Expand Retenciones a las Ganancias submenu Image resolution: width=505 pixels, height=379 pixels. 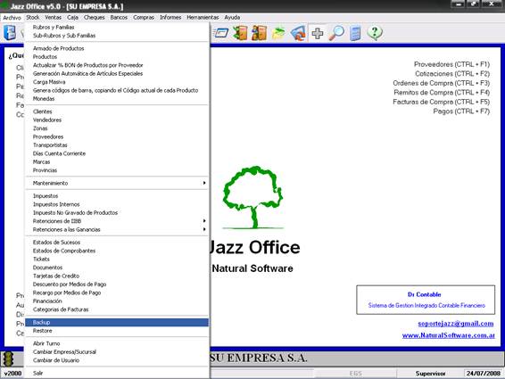(x=117, y=229)
